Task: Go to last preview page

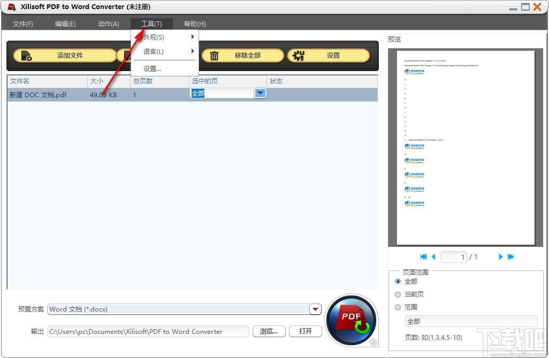Action: click(x=510, y=256)
